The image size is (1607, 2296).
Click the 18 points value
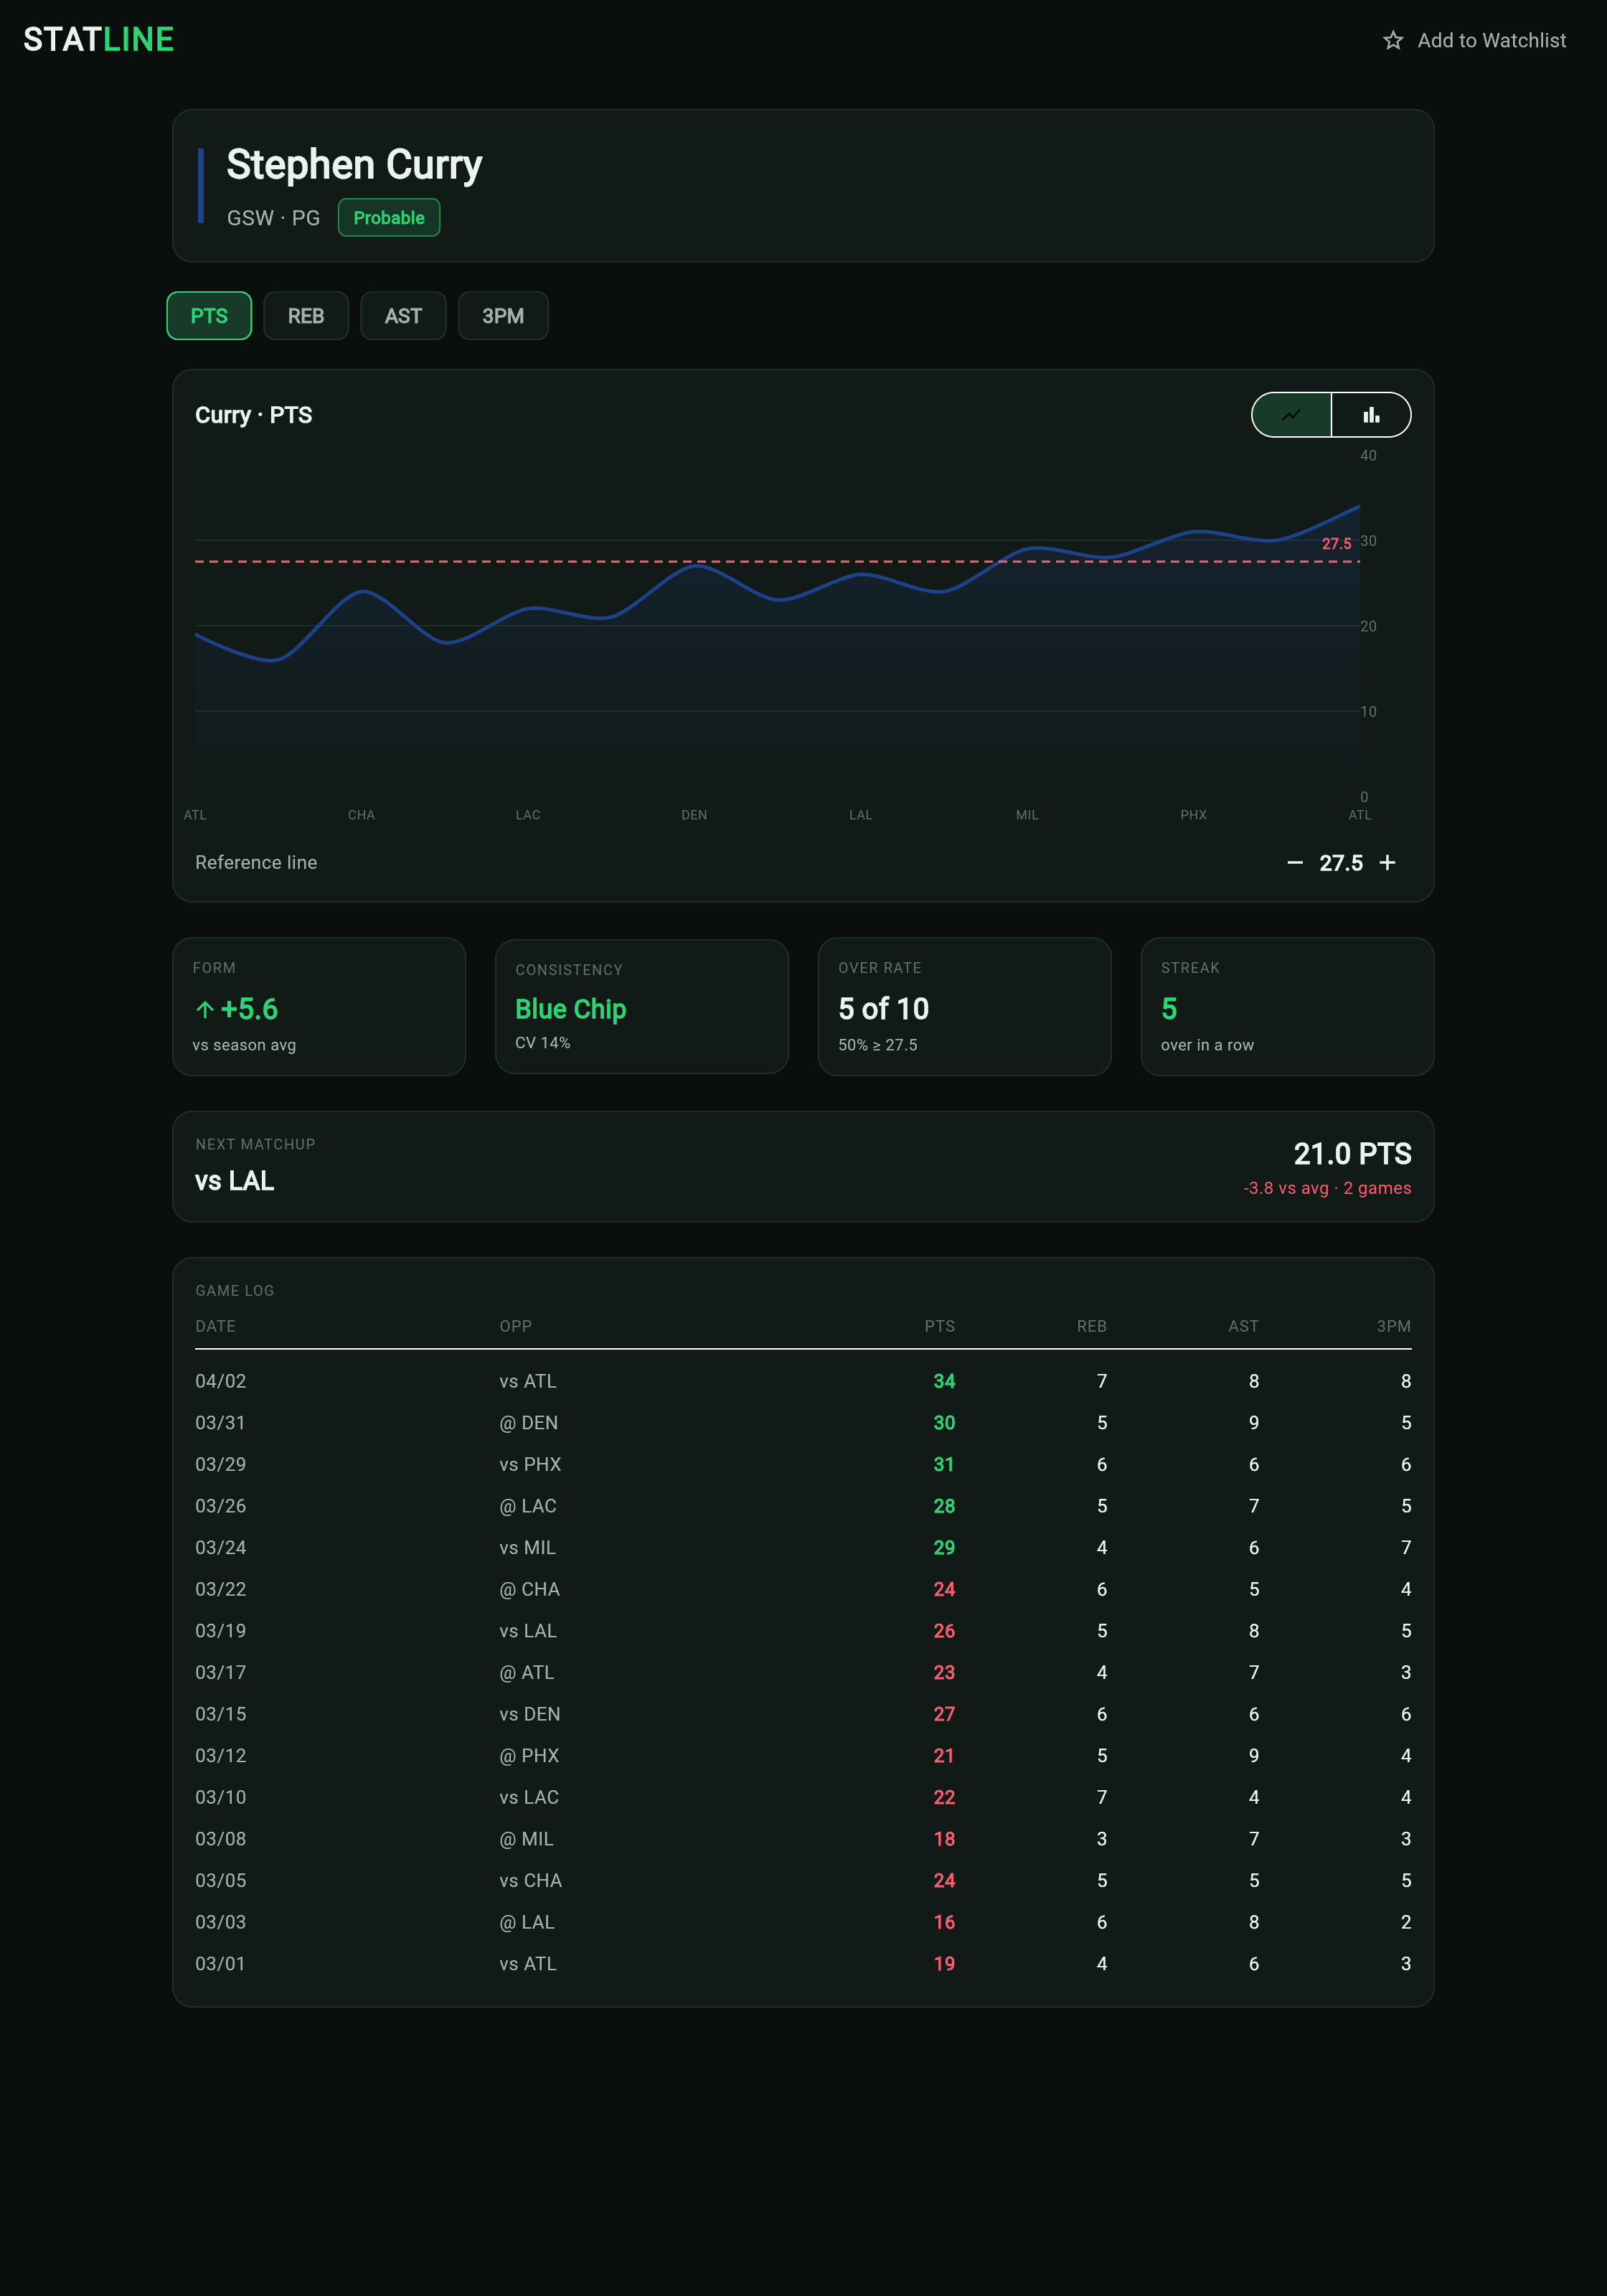(x=944, y=1840)
